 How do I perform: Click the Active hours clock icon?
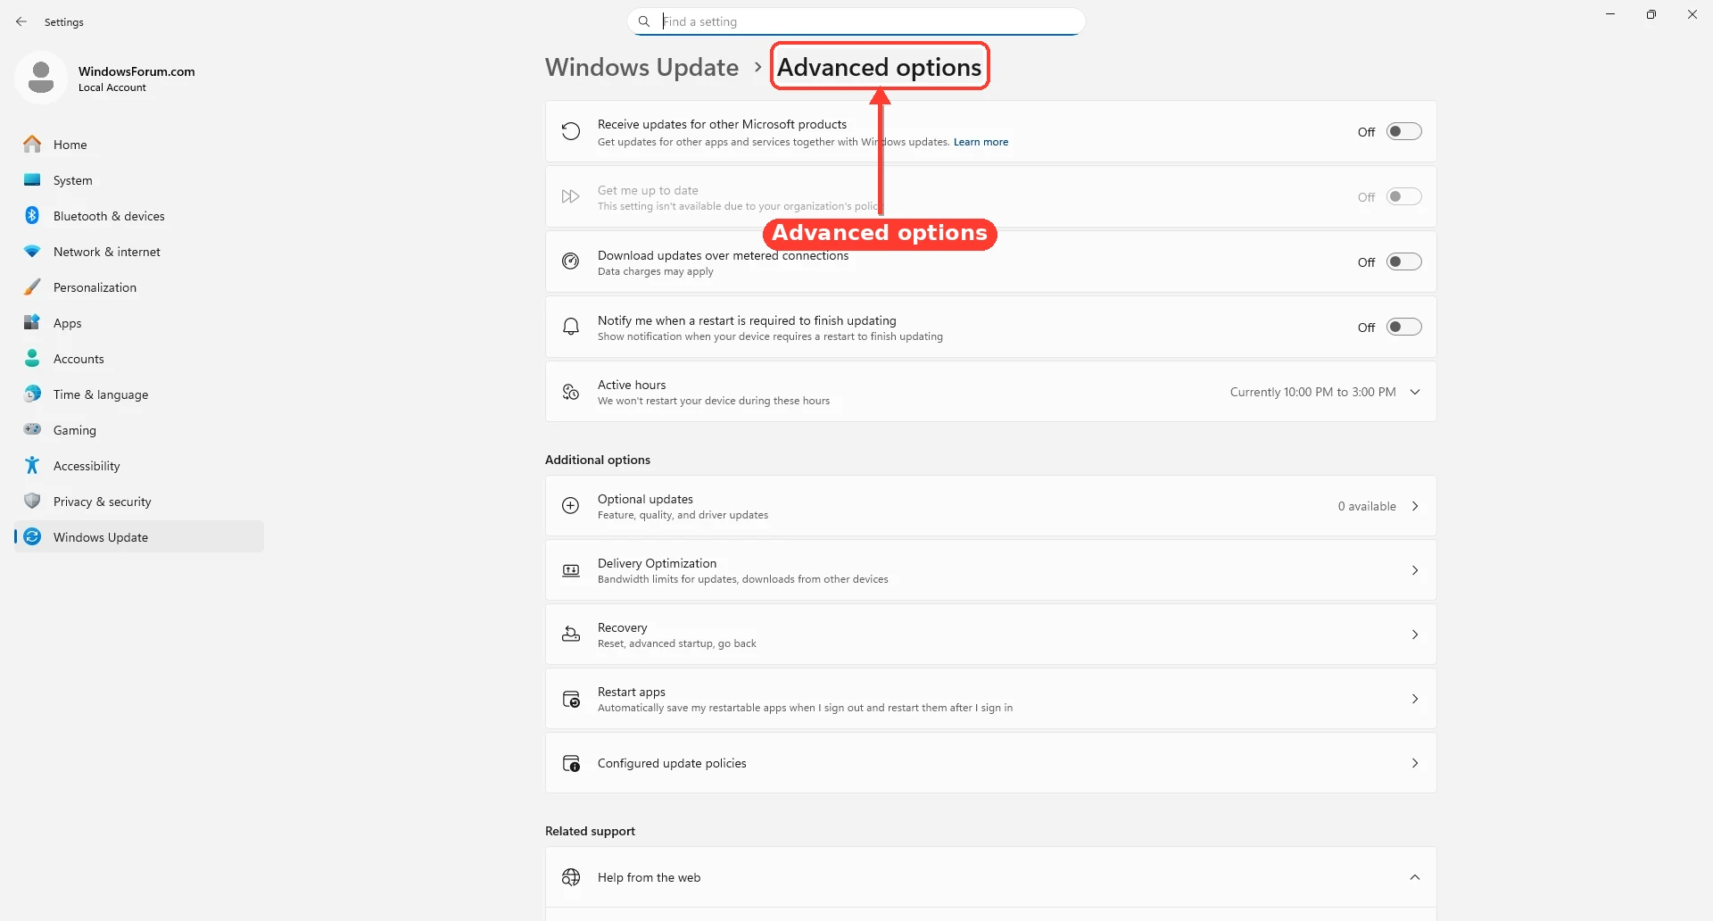coord(571,392)
